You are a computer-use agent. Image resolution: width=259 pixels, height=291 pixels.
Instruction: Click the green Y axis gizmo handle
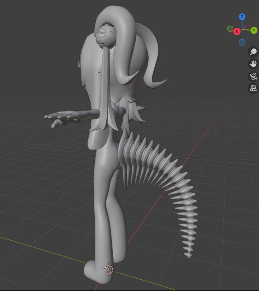(254, 30)
